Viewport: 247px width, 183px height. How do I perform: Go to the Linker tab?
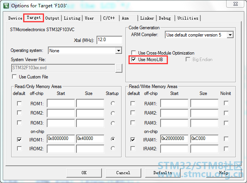tap(147, 18)
